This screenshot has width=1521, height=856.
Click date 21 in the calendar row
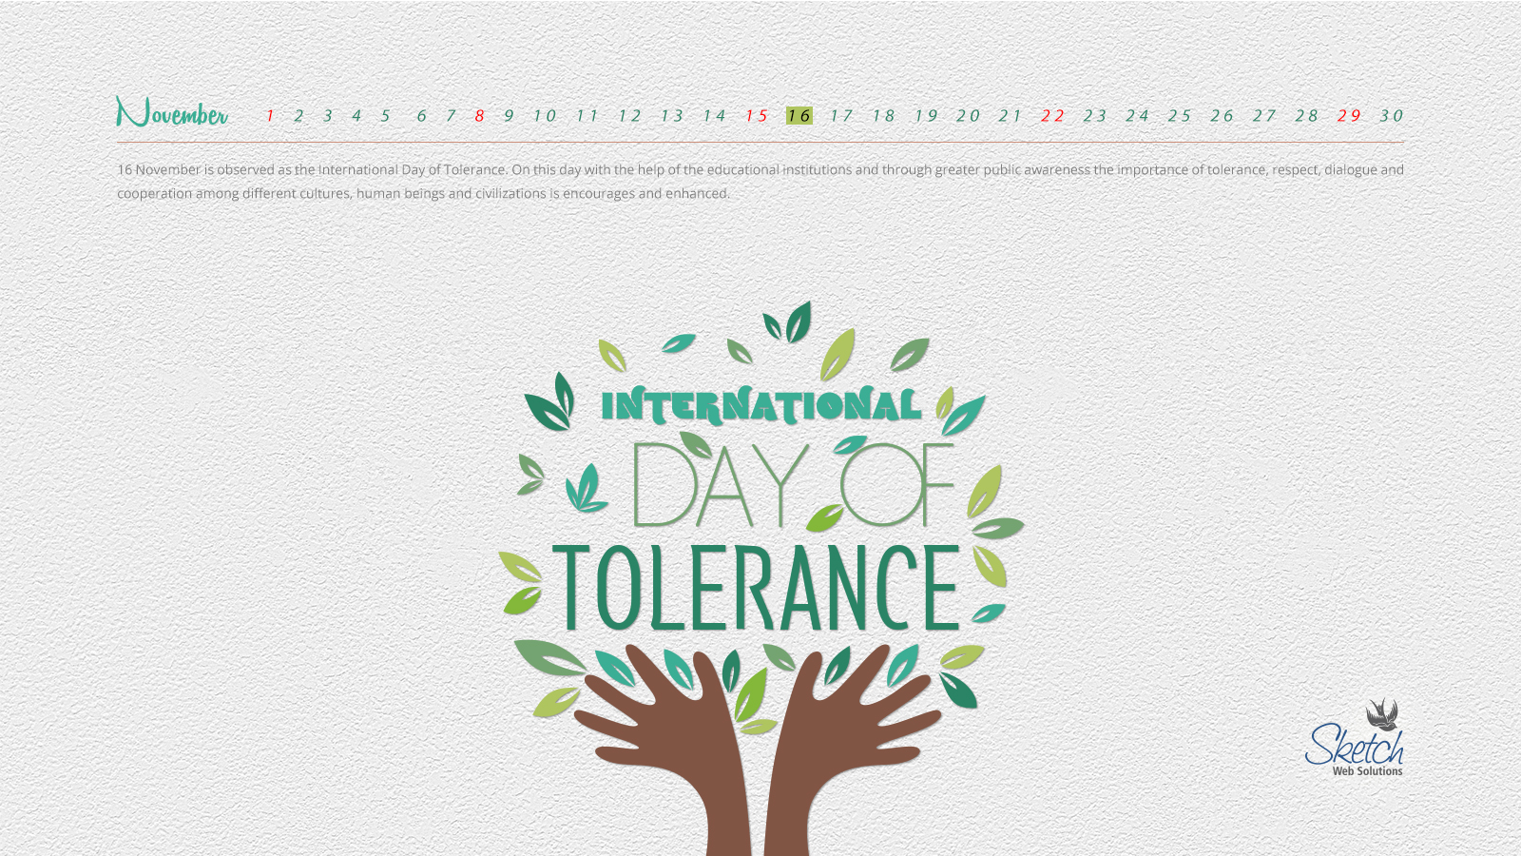pyautogui.click(x=1011, y=116)
